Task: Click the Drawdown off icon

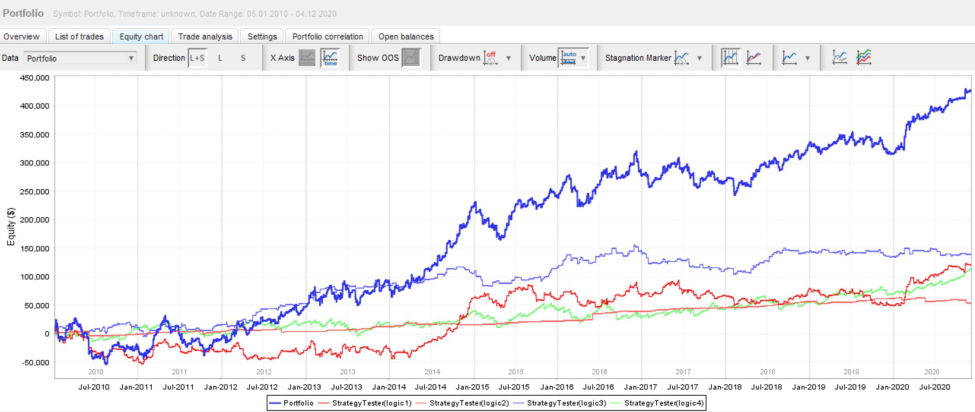Action: 491,58
